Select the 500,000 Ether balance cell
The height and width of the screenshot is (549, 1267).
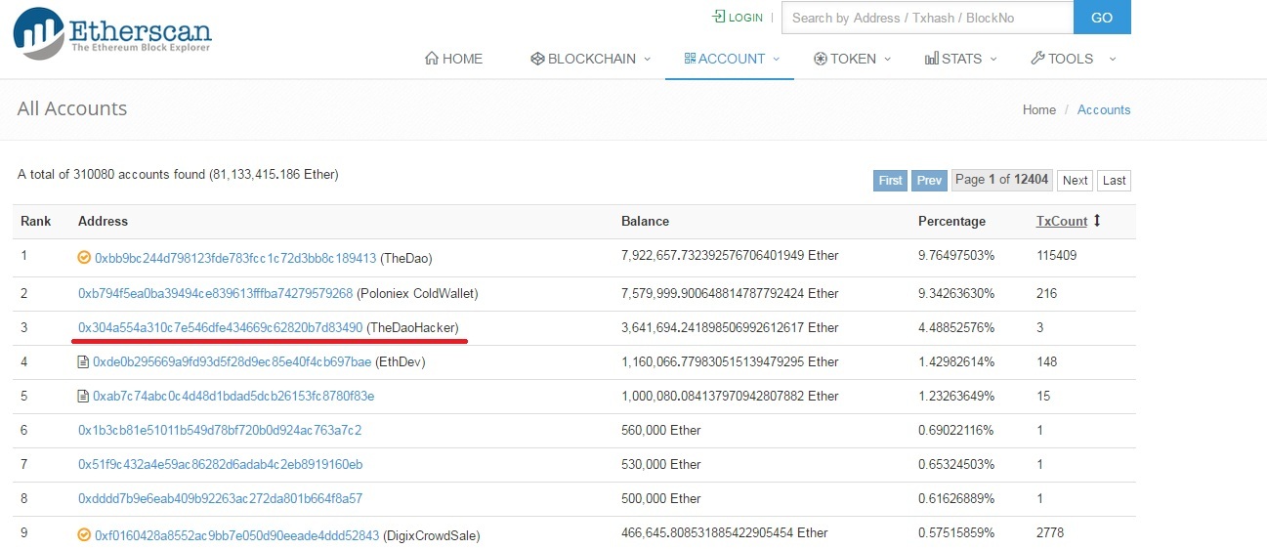661,498
